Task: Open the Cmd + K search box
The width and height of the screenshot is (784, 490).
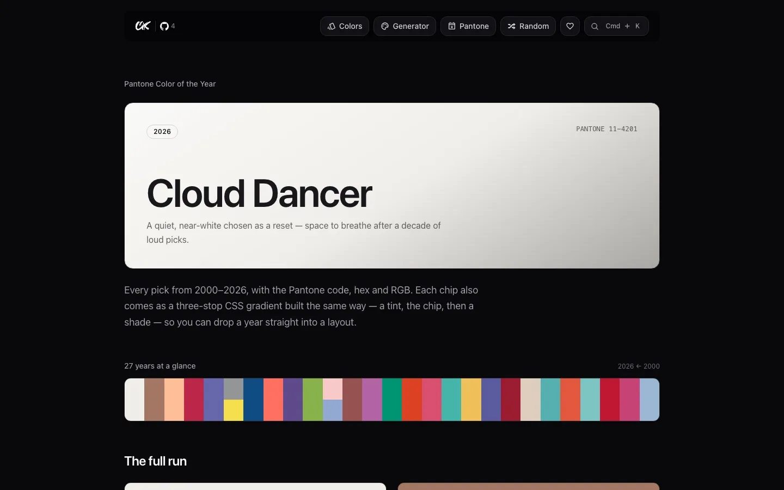Action: pos(616,26)
